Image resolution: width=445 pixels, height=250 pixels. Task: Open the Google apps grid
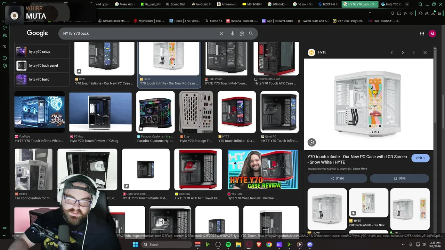(422, 34)
